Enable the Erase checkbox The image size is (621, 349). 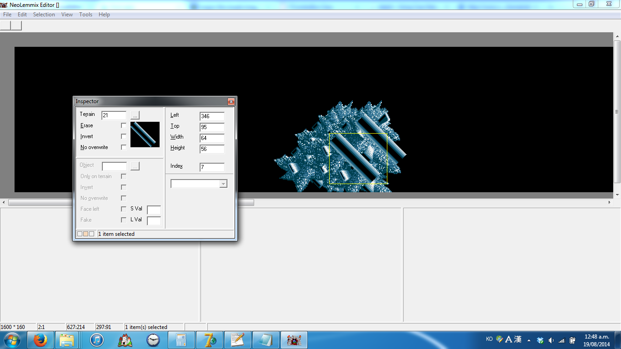pos(124,125)
